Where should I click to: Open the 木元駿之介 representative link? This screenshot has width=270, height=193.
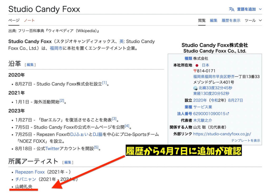pyautogui.click(x=202, y=120)
